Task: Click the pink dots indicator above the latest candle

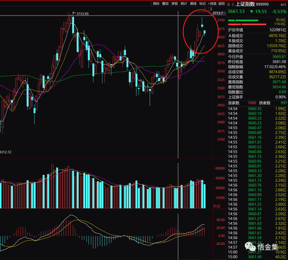Action: click(x=201, y=12)
